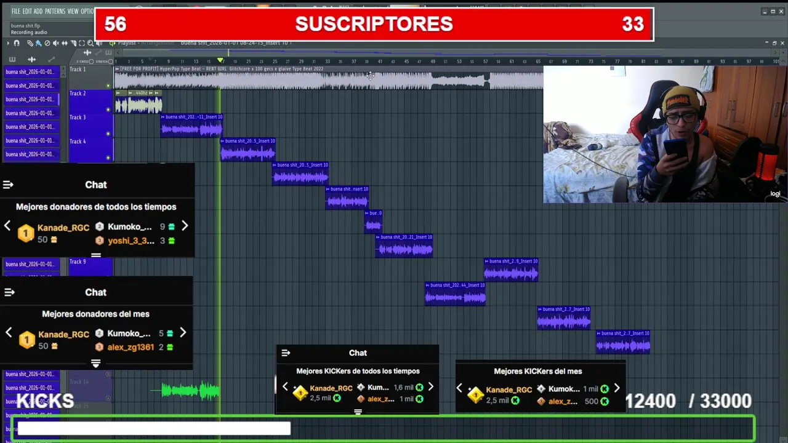Click the 'buena shit_202..-11_Insert 10' clip
Screen dimensions: 788x443
click(x=191, y=126)
